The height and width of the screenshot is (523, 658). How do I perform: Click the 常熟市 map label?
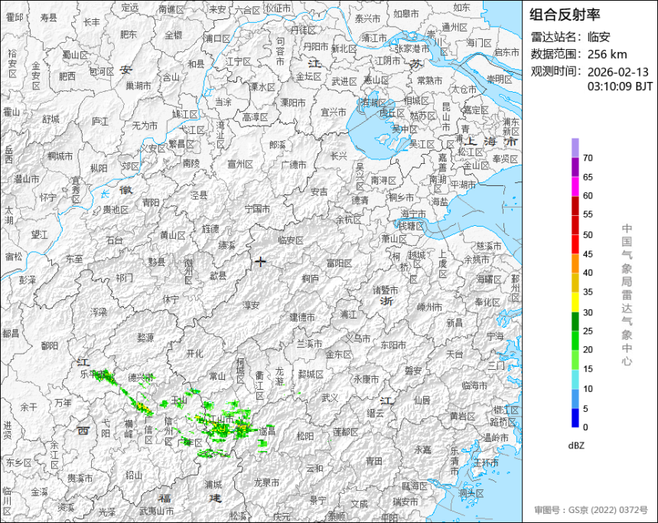429,80
